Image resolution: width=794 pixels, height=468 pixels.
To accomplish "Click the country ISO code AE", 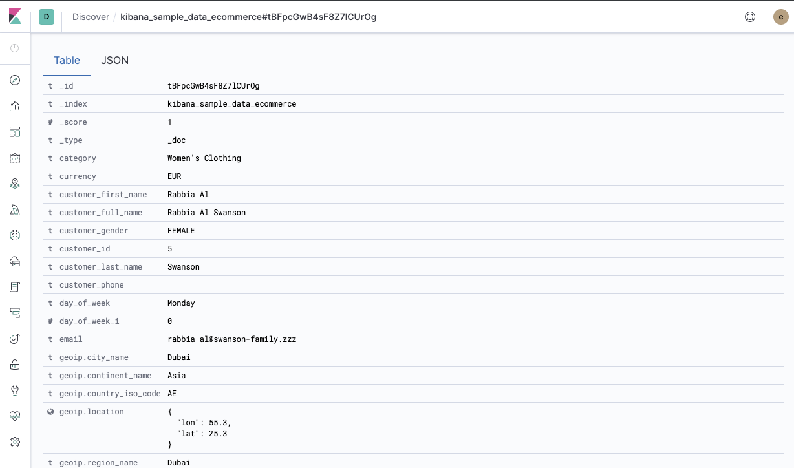I will [172, 394].
